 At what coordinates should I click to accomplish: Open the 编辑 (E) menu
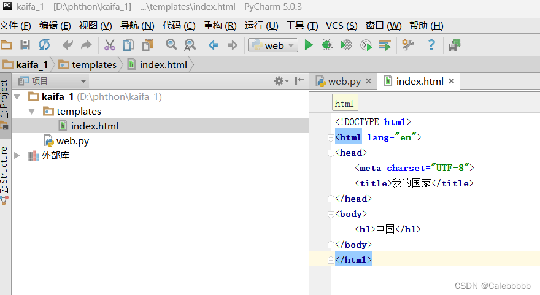pyautogui.click(x=55, y=26)
